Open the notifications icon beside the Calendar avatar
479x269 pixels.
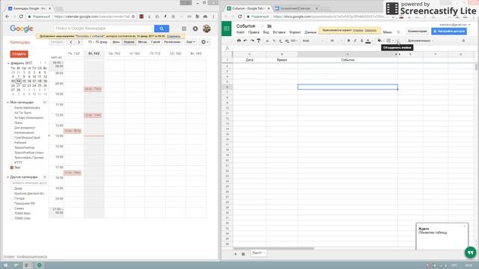(195, 28)
